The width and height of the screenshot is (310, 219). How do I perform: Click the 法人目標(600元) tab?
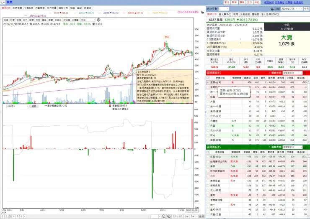click(x=270, y=14)
